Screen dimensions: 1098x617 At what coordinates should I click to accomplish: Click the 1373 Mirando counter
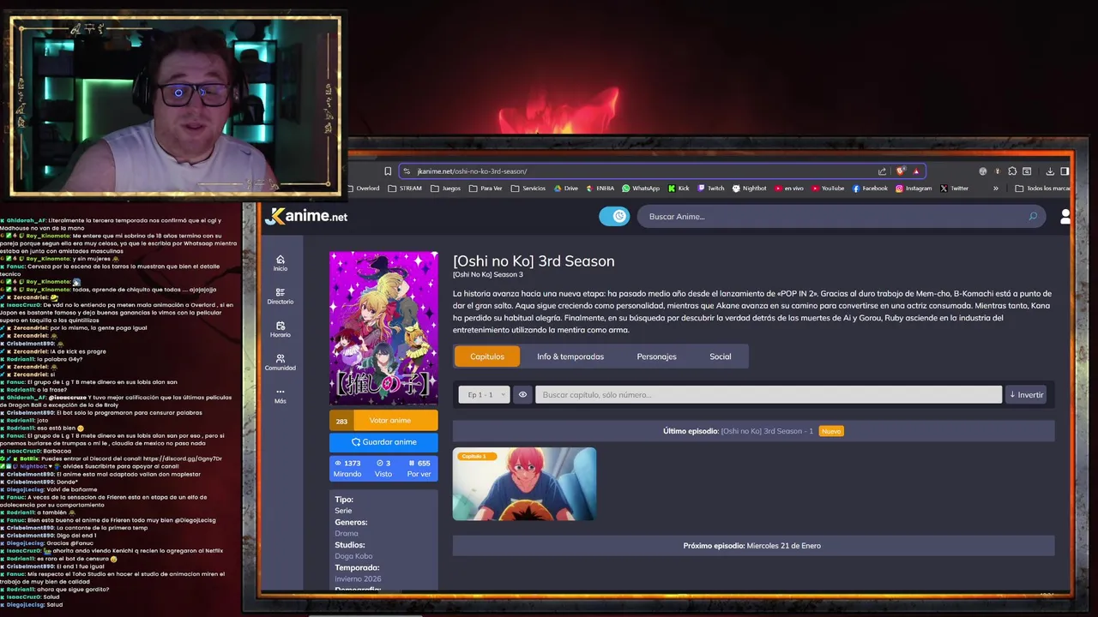click(347, 468)
